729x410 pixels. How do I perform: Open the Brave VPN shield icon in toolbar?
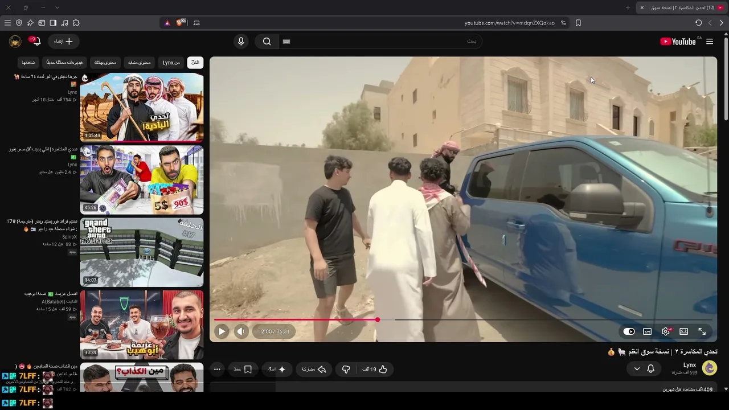tap(19, 23)
